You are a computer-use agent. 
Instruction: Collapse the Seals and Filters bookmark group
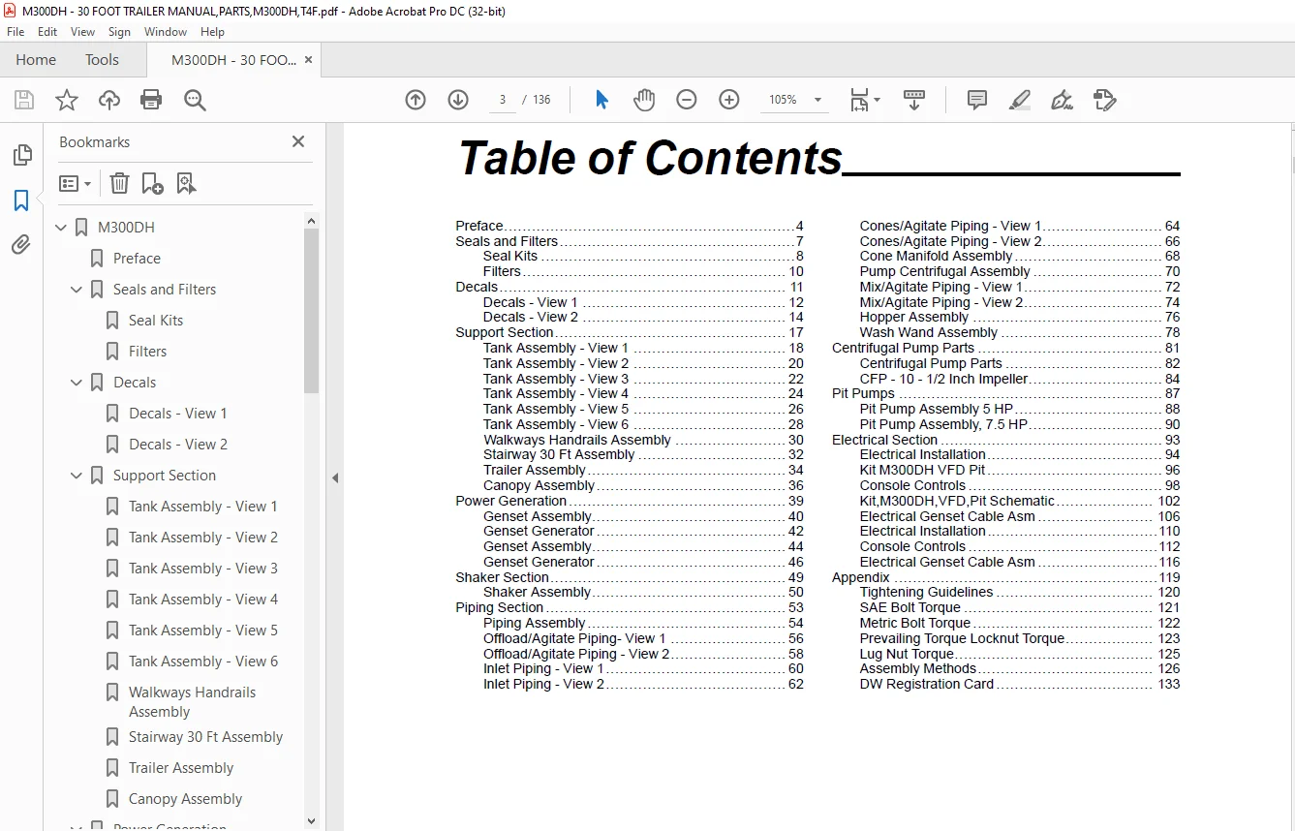(x=77, y=290)
